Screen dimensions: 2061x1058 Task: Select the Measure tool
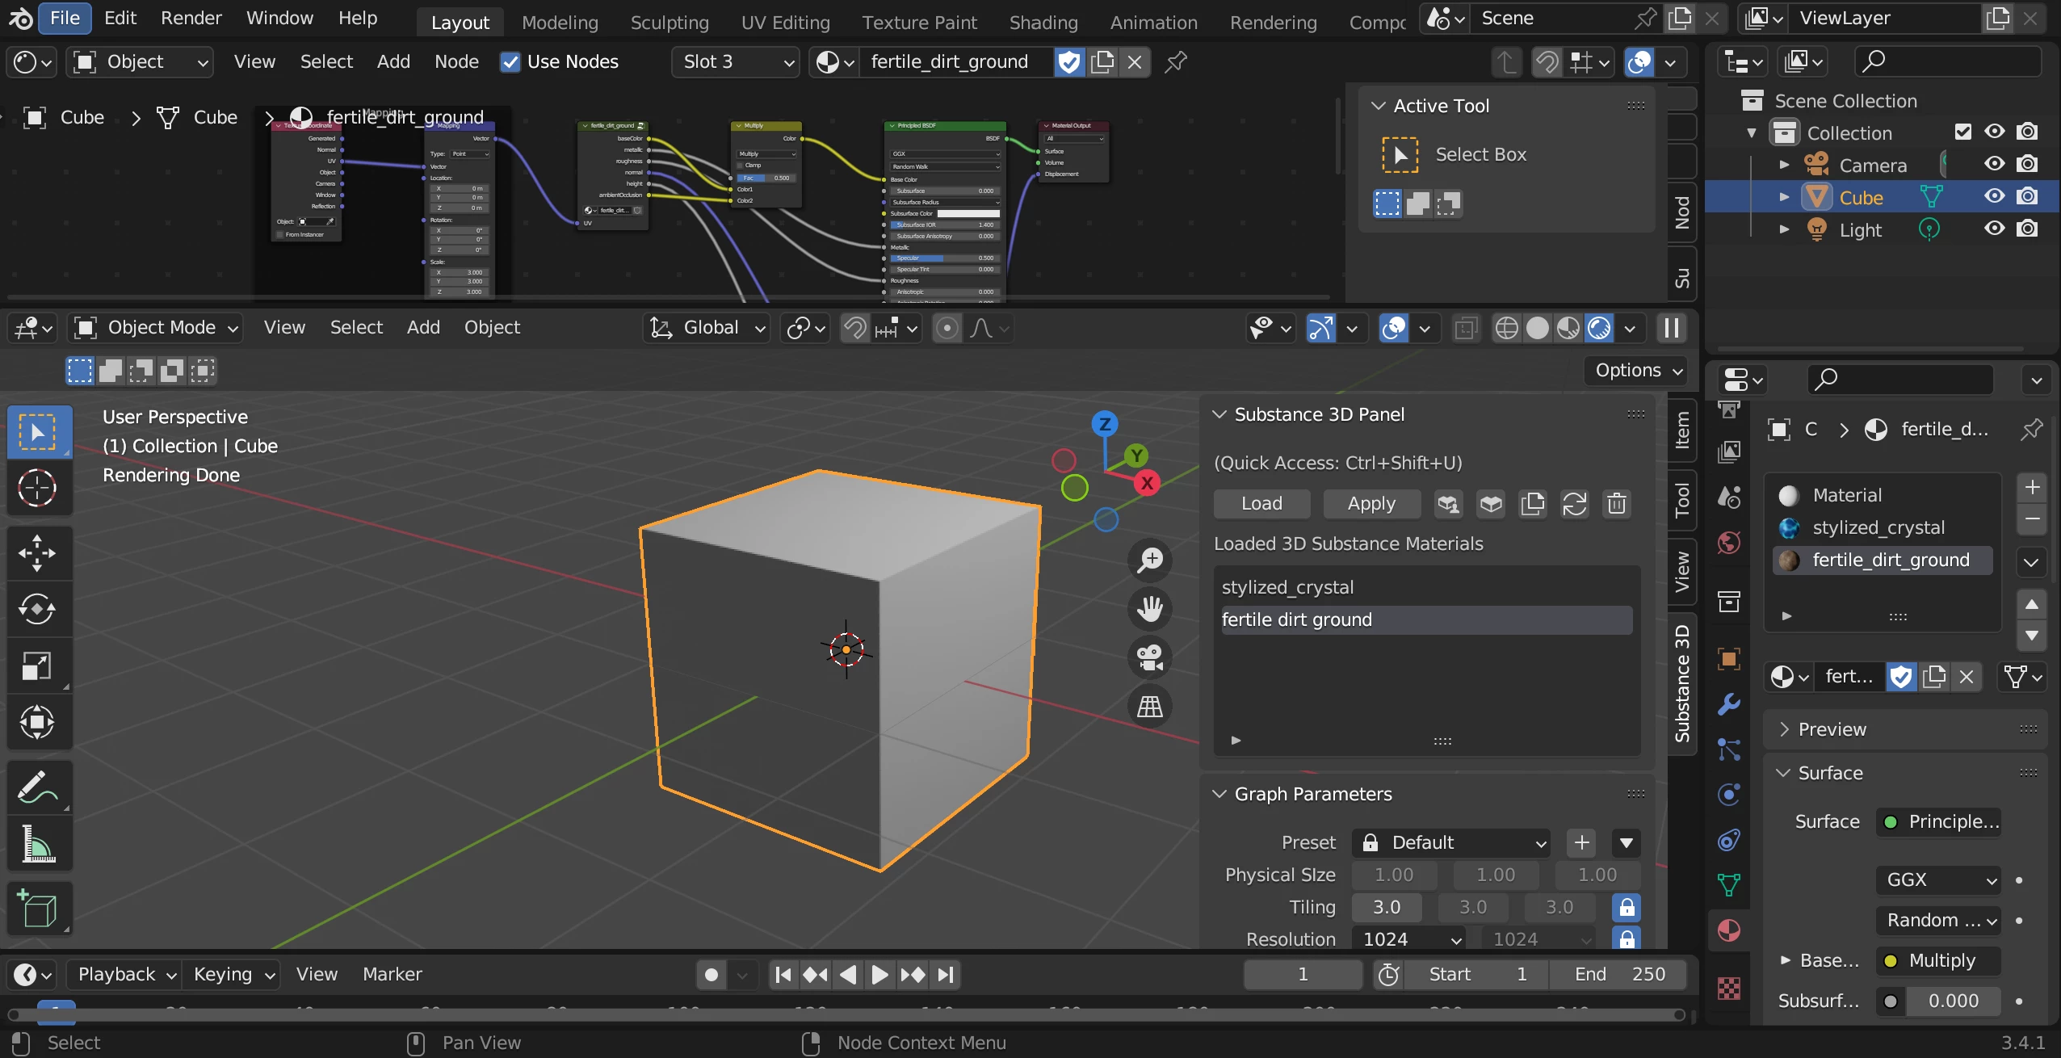pos(37,845)
